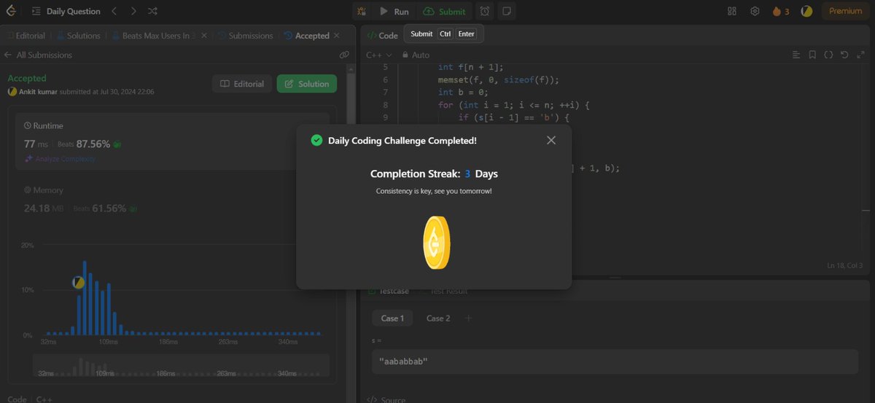
Task: Select testcase Case 2
Action: click(438, 318)
